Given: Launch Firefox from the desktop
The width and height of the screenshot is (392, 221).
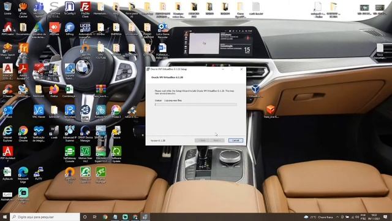Looking at the screenshot, I should click(54, 91).
